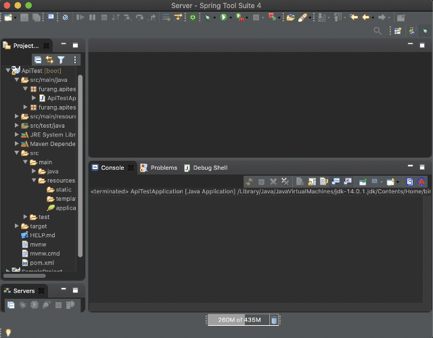Select HELP.md file in the tree
The width and height of the screenshot is (433, 338).
(x=39, y=235)
